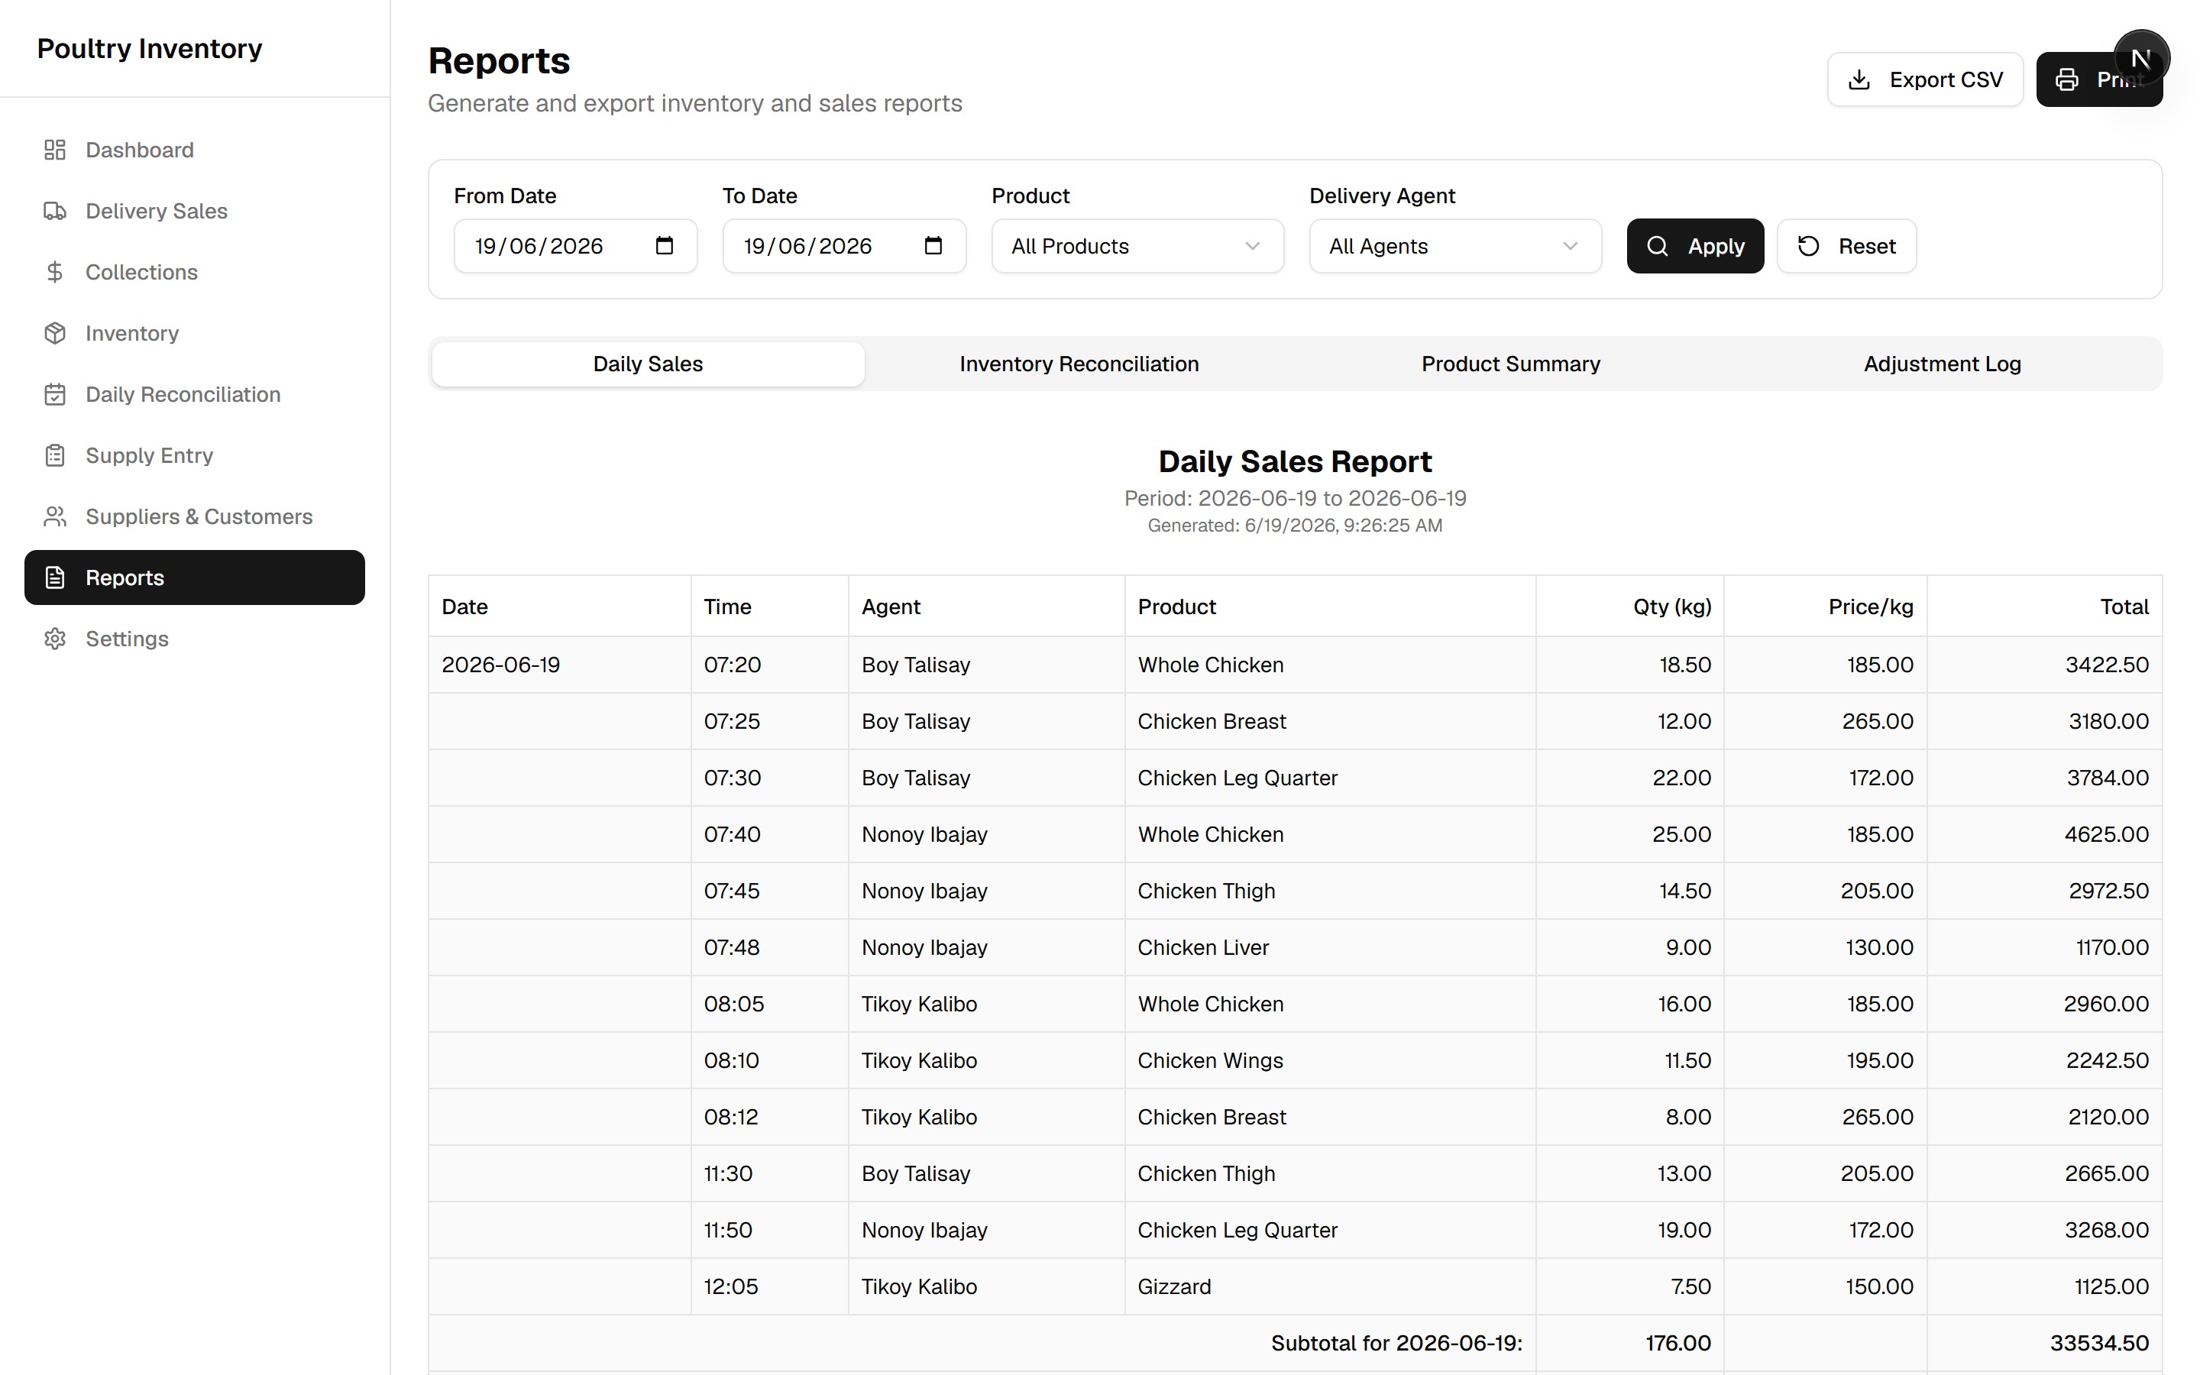
Task: Open From Date calendar picker icon
Action: (665, 245)
